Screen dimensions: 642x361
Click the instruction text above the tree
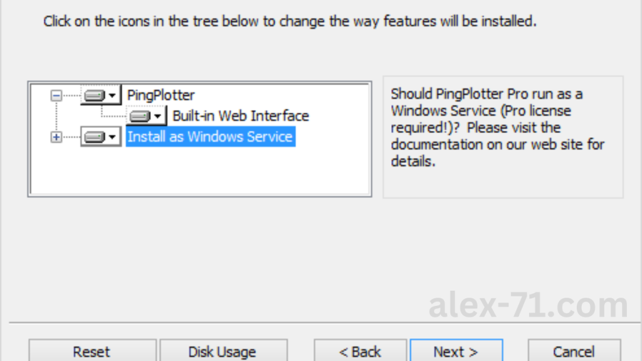pyautogui.click(x=290, y=21)
